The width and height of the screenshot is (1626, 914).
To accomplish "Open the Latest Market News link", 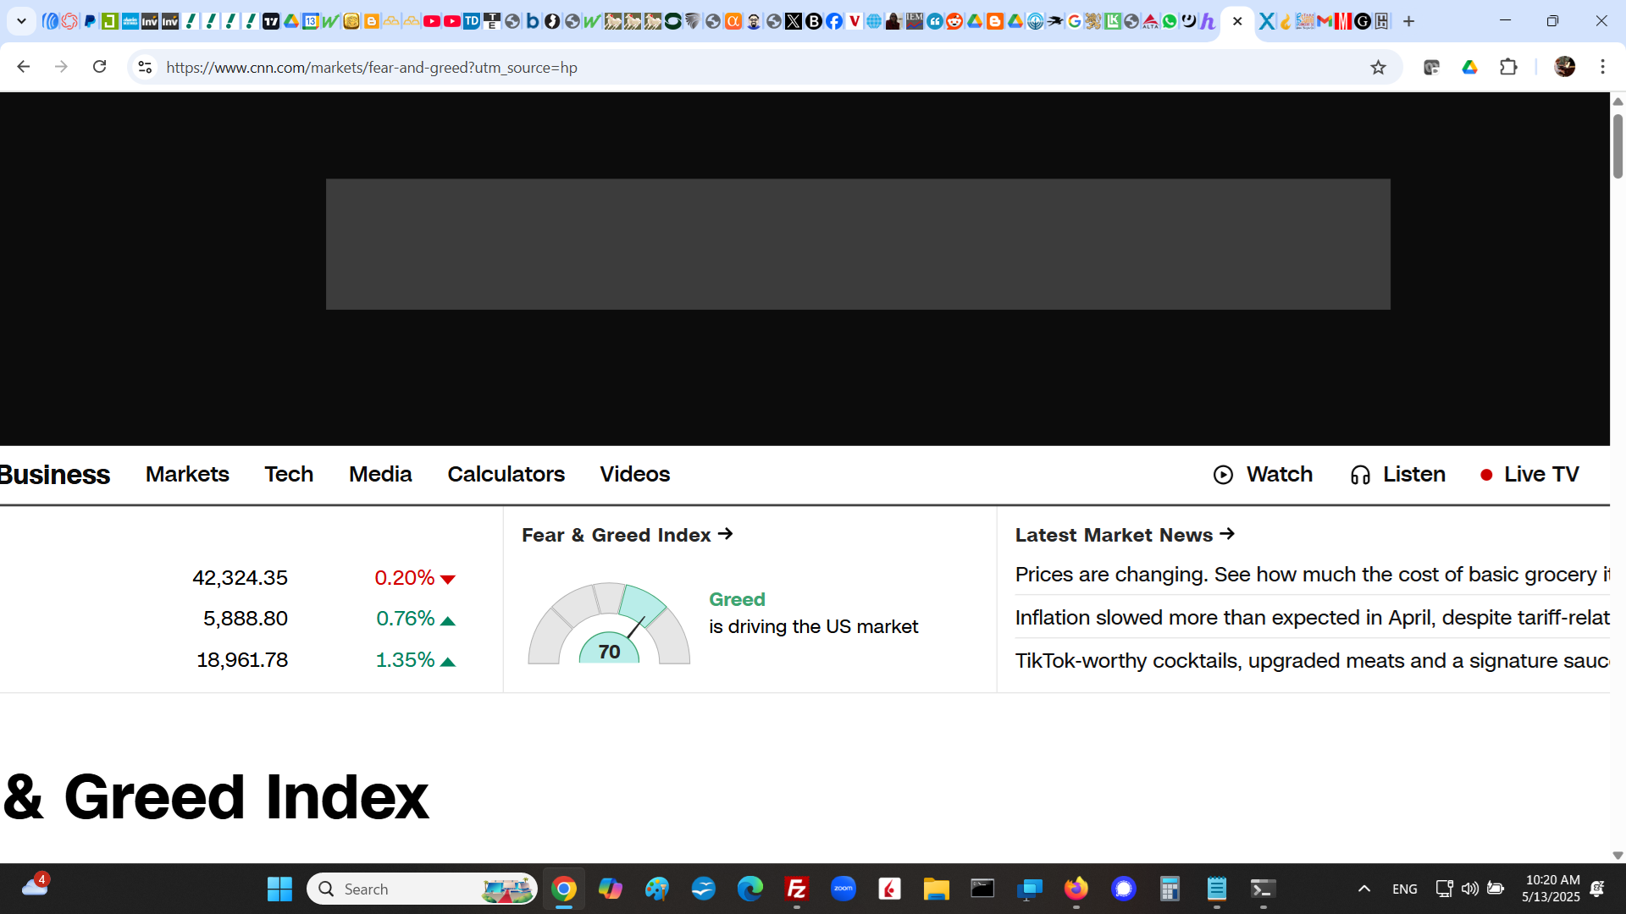I will (x=1125, y=535).
